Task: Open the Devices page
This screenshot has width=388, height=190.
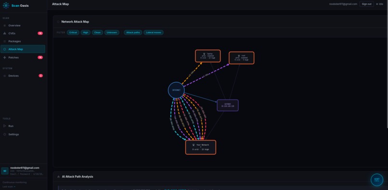Action: pos(23,76)
